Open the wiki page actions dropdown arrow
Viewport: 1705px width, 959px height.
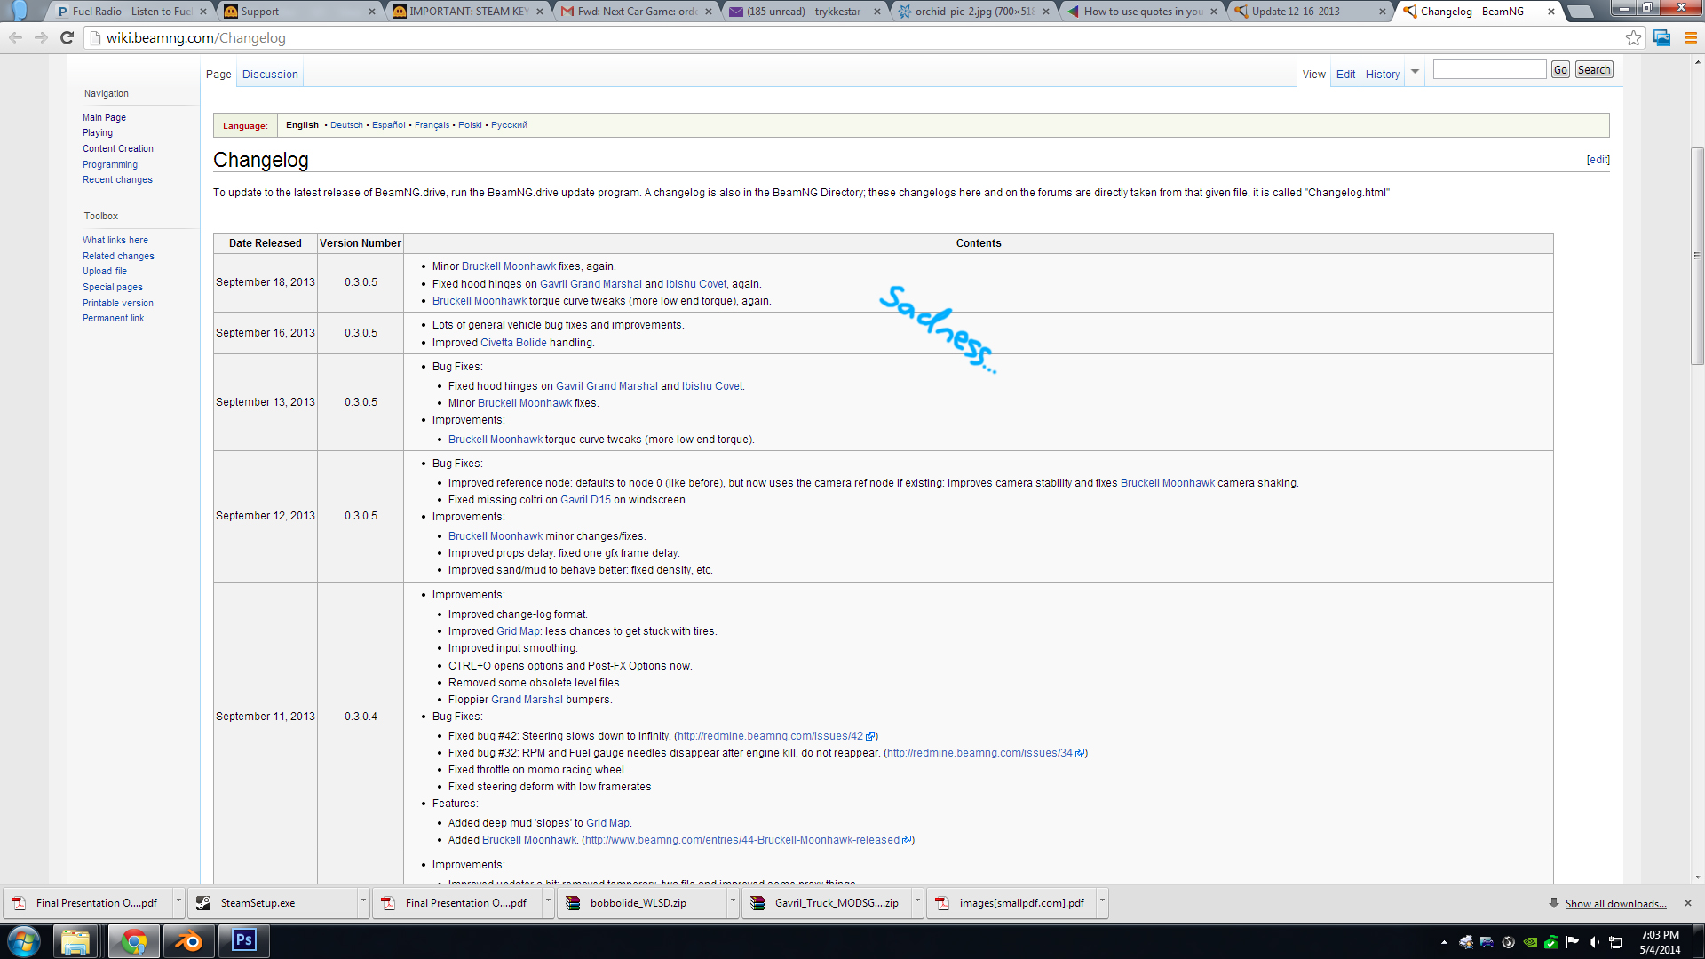pos(1415,72)
